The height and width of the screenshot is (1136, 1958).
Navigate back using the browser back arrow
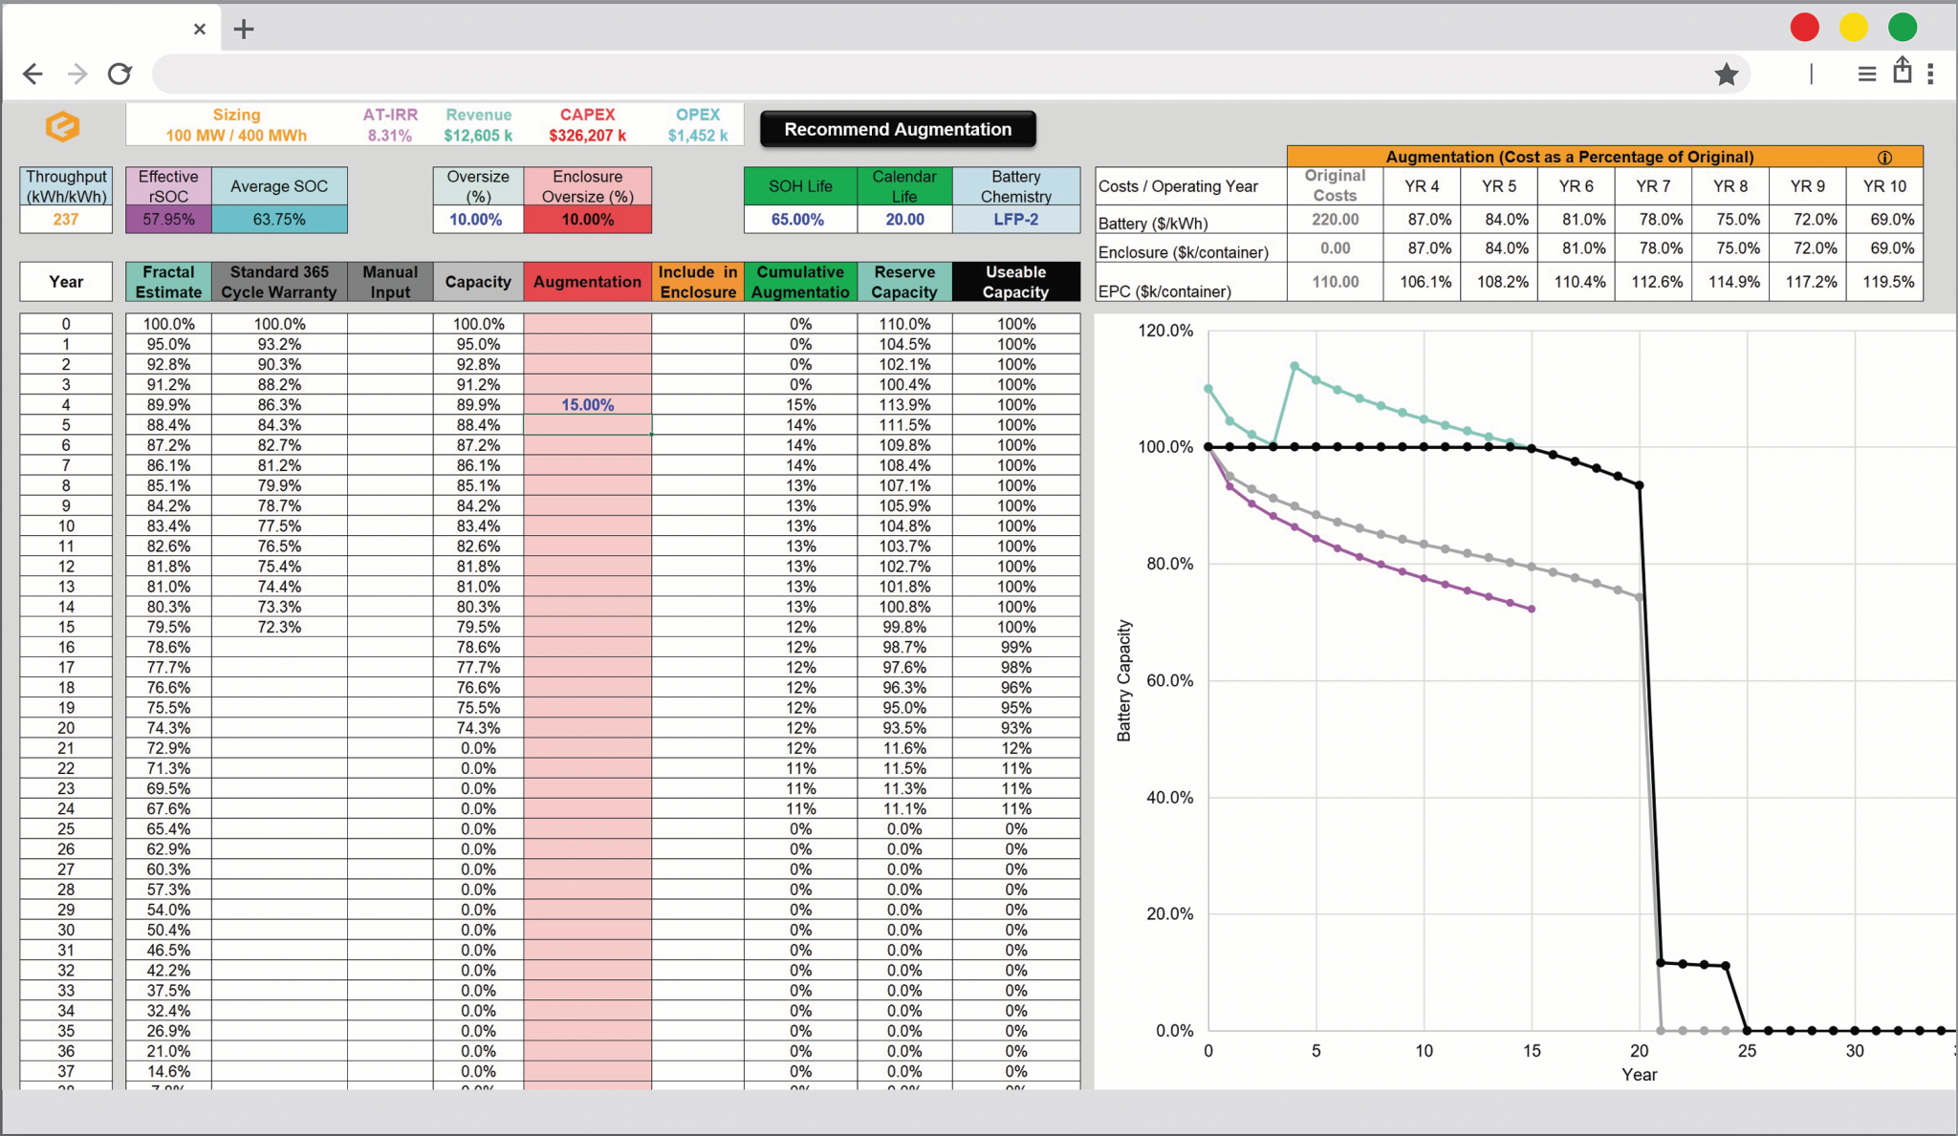33,73
